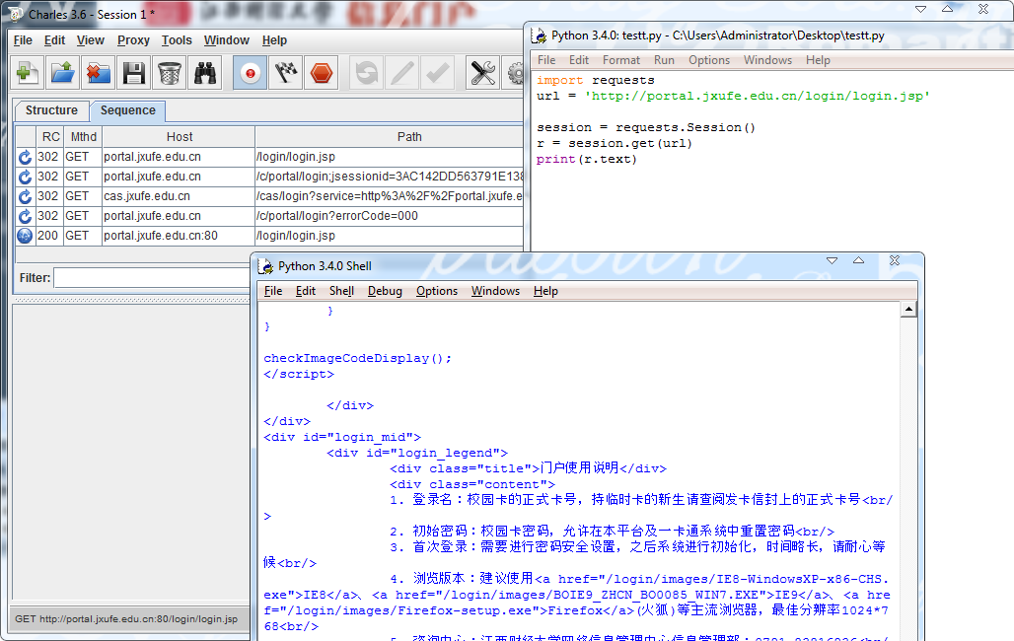Select the Sequence tab
The height and width of the screenshot is (641, 1014).
pos(127,110)
